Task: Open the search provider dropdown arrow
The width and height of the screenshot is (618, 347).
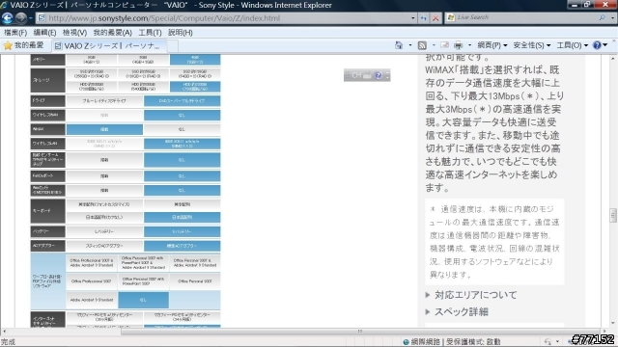Action: coord(612,17)
